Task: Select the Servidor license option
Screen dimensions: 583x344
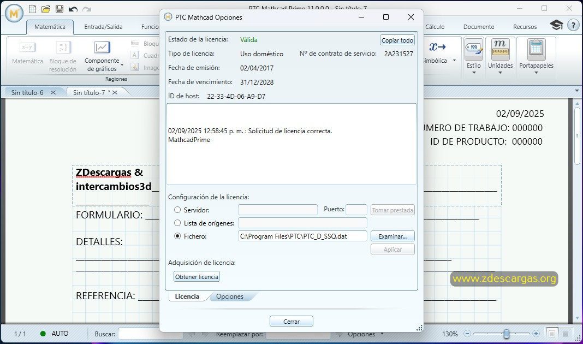Action: coord(177,210)
